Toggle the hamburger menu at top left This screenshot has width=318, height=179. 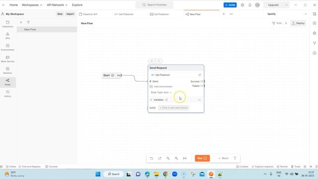(3, 5)
